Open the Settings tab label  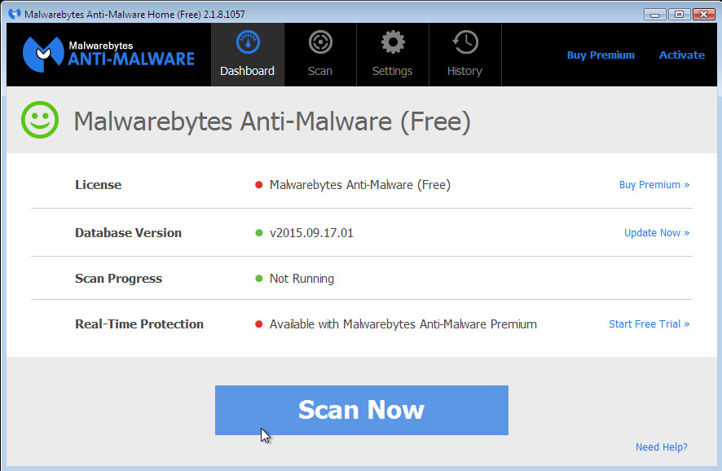(392, 71)
